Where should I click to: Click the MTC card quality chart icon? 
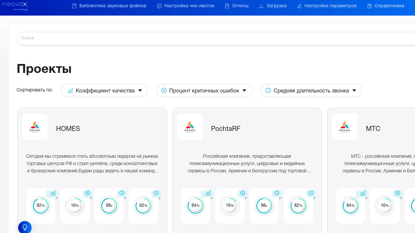coord(363,193)
